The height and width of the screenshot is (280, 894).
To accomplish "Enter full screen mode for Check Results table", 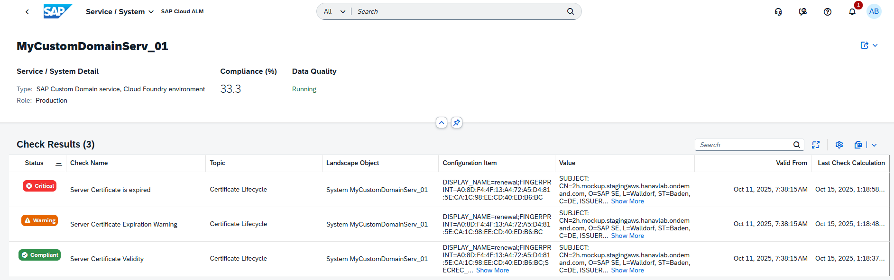I will [x=816, y=145].
